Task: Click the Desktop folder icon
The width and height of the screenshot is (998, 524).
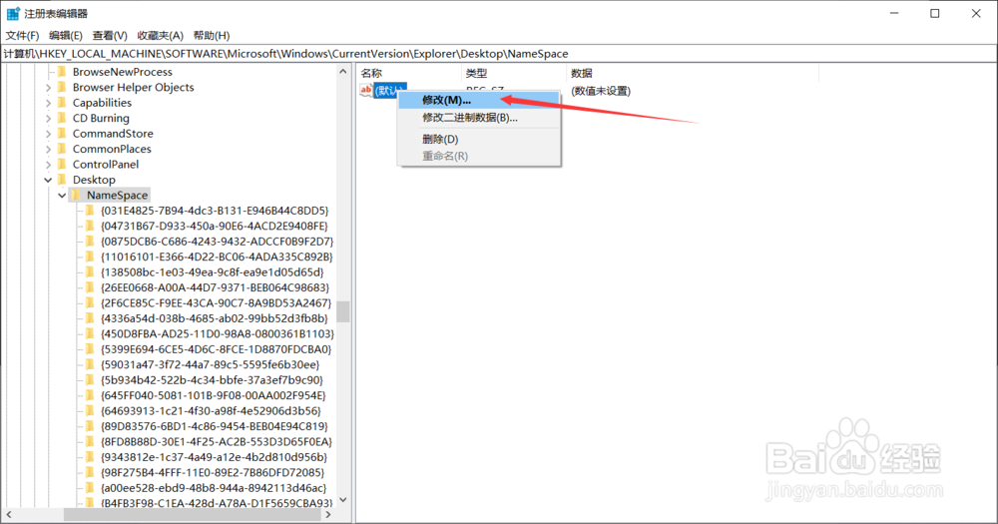Action: 62,180
